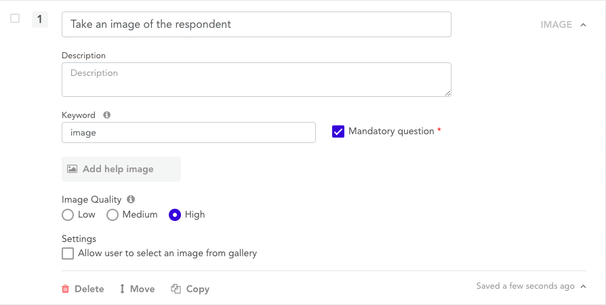Click the Move arrows icon
This screenshot has width=606, height=305.
coord(122,289)
